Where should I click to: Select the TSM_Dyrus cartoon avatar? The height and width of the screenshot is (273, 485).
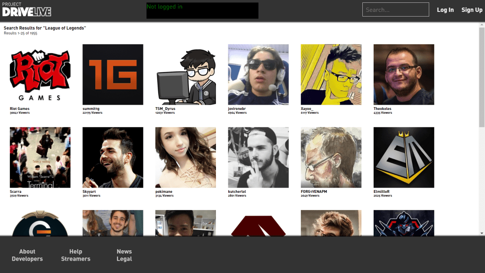pyautogui.click(x=186, y=74)
